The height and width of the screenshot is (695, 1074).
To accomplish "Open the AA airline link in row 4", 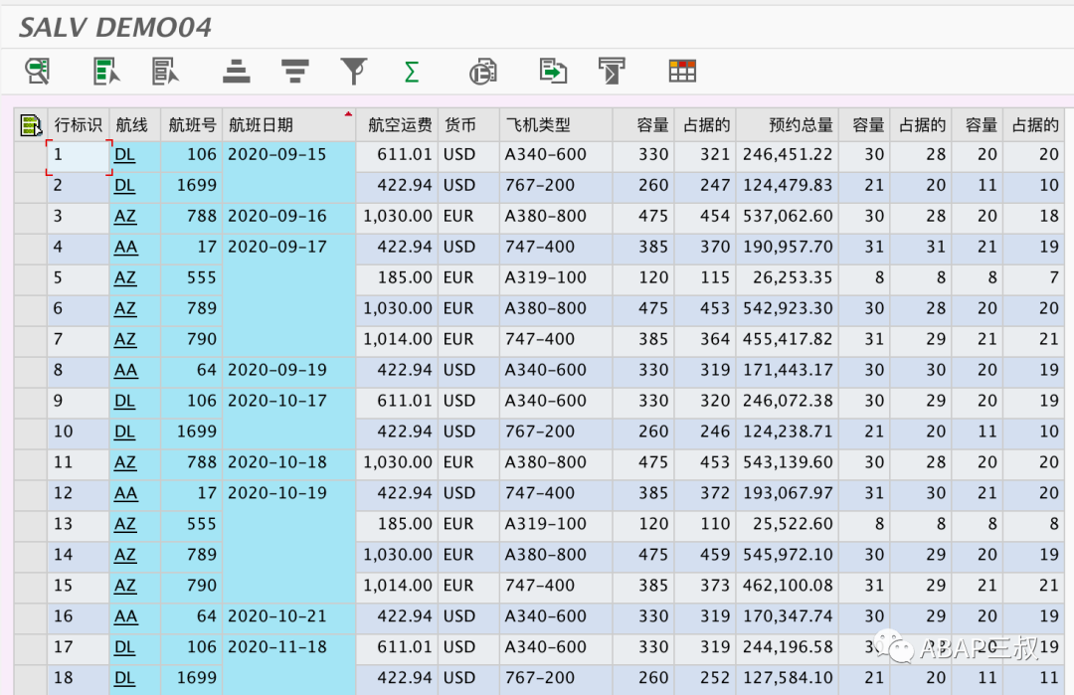I will click(126, 248).
